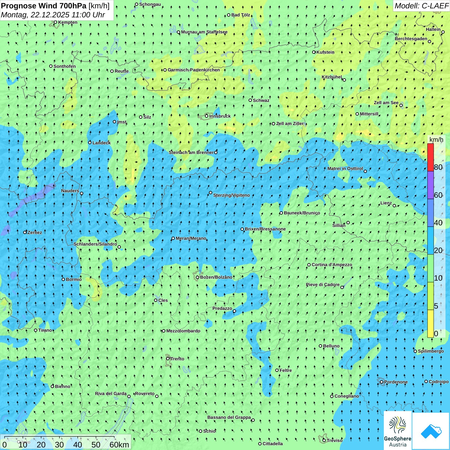Viewport: 450px width, 450px height.
Task: Click the Cles location marker
Action: coord(156,300)
